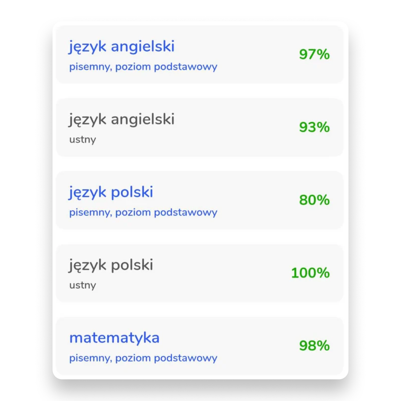This screenshot has width=401, height=401.
Task: Click ustny label under język polski
Action: 83,286
